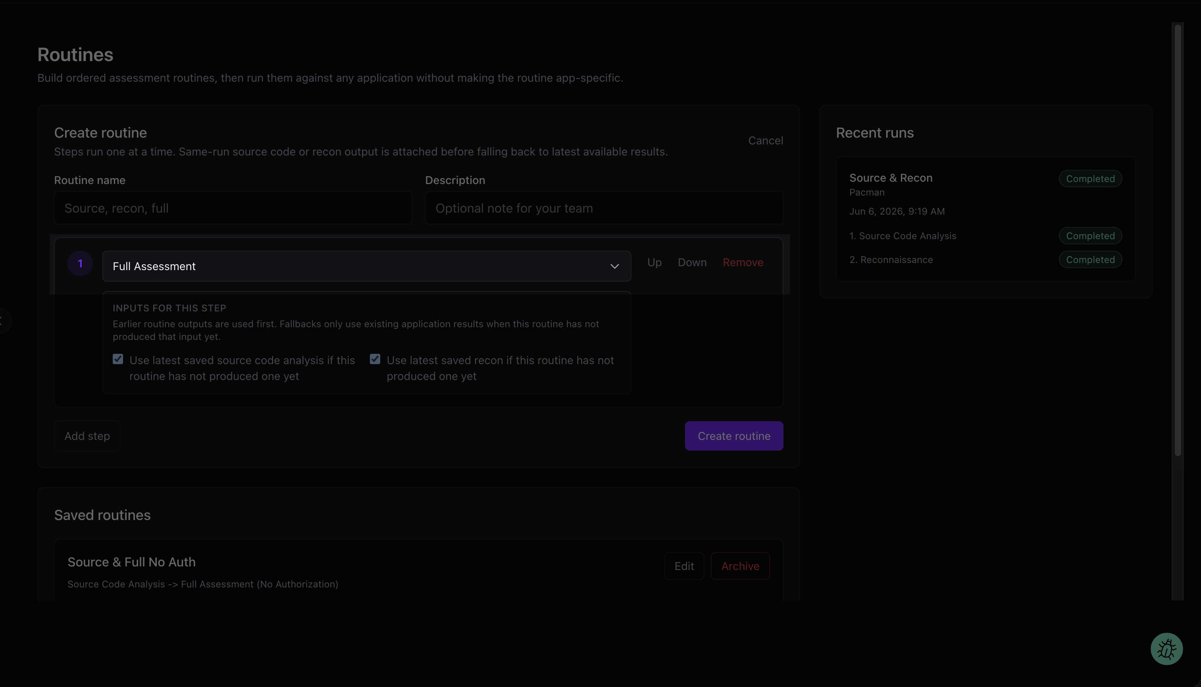Viewport: 1201px width, 687px height.
Task: Move step down with Down button
Action: pos(692,262)
